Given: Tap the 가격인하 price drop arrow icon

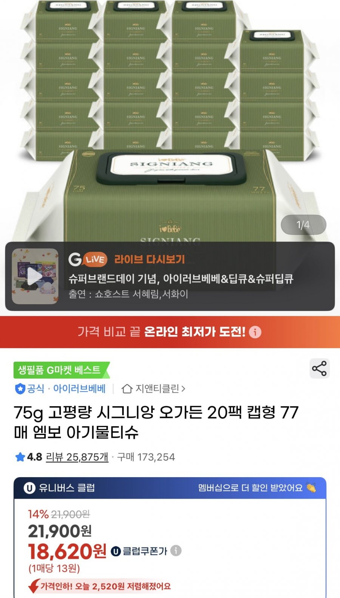Looking at the screenshot, I should 34,586.
